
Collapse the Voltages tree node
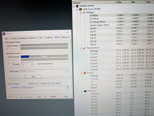(81, 13)
